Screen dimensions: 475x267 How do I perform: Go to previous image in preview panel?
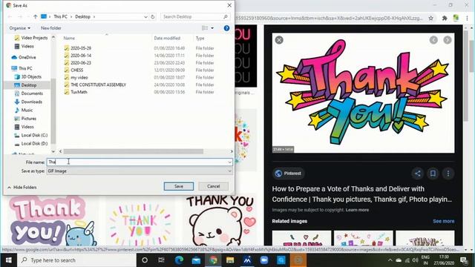(433, 40)
